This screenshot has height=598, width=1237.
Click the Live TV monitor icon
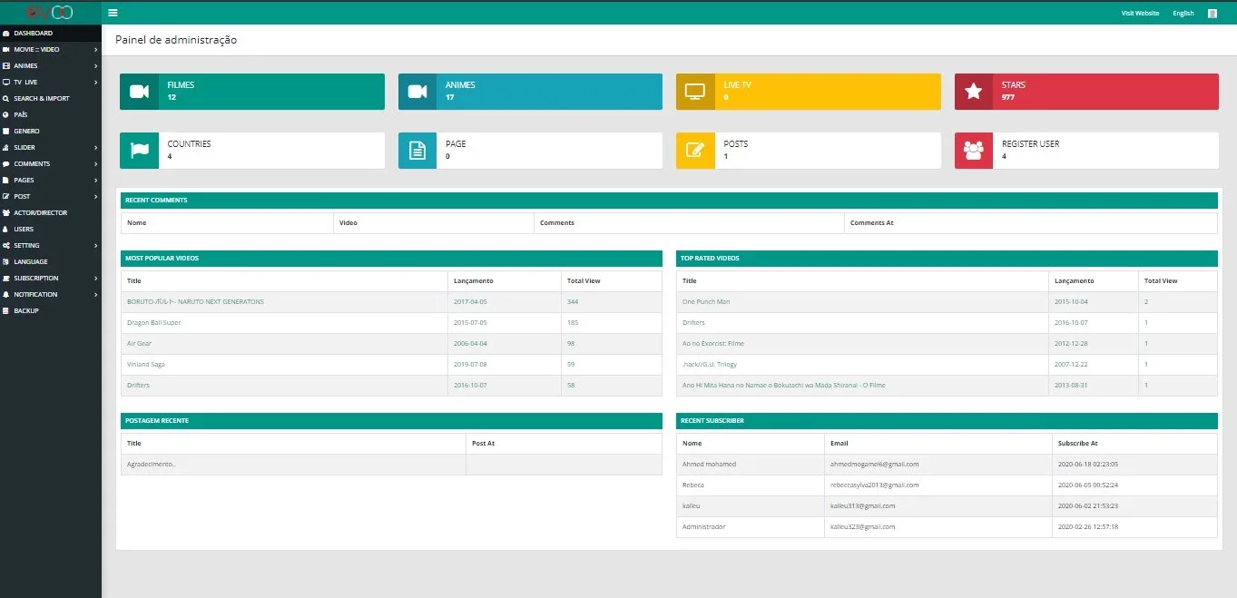pyautogui.click(x=695, y=92)
